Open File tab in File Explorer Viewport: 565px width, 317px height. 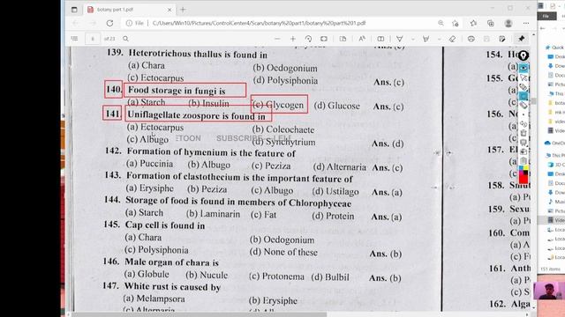coord(546,16)
